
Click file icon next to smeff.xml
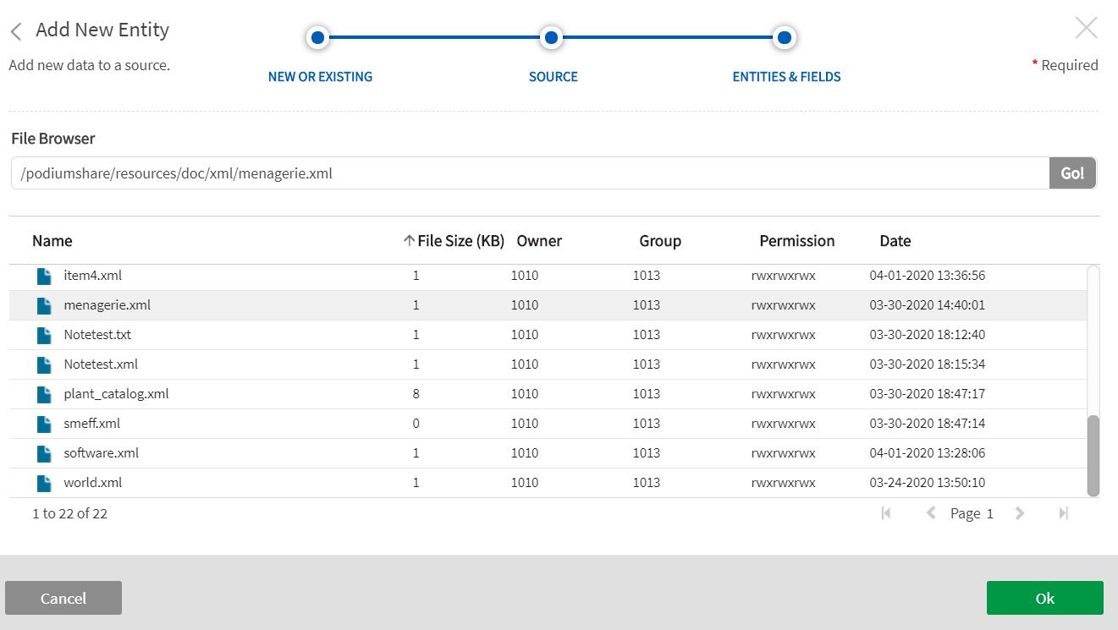pos(44,424)
